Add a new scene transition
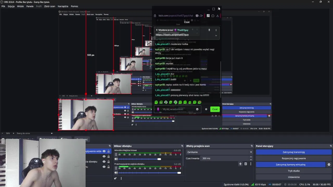 (240, 164)
